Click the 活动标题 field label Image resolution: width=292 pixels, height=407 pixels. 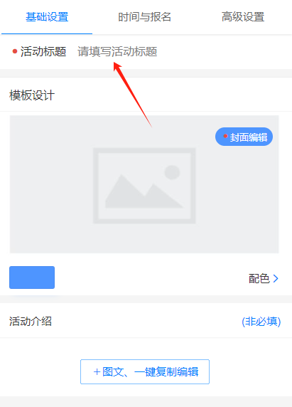coord(43,51)
